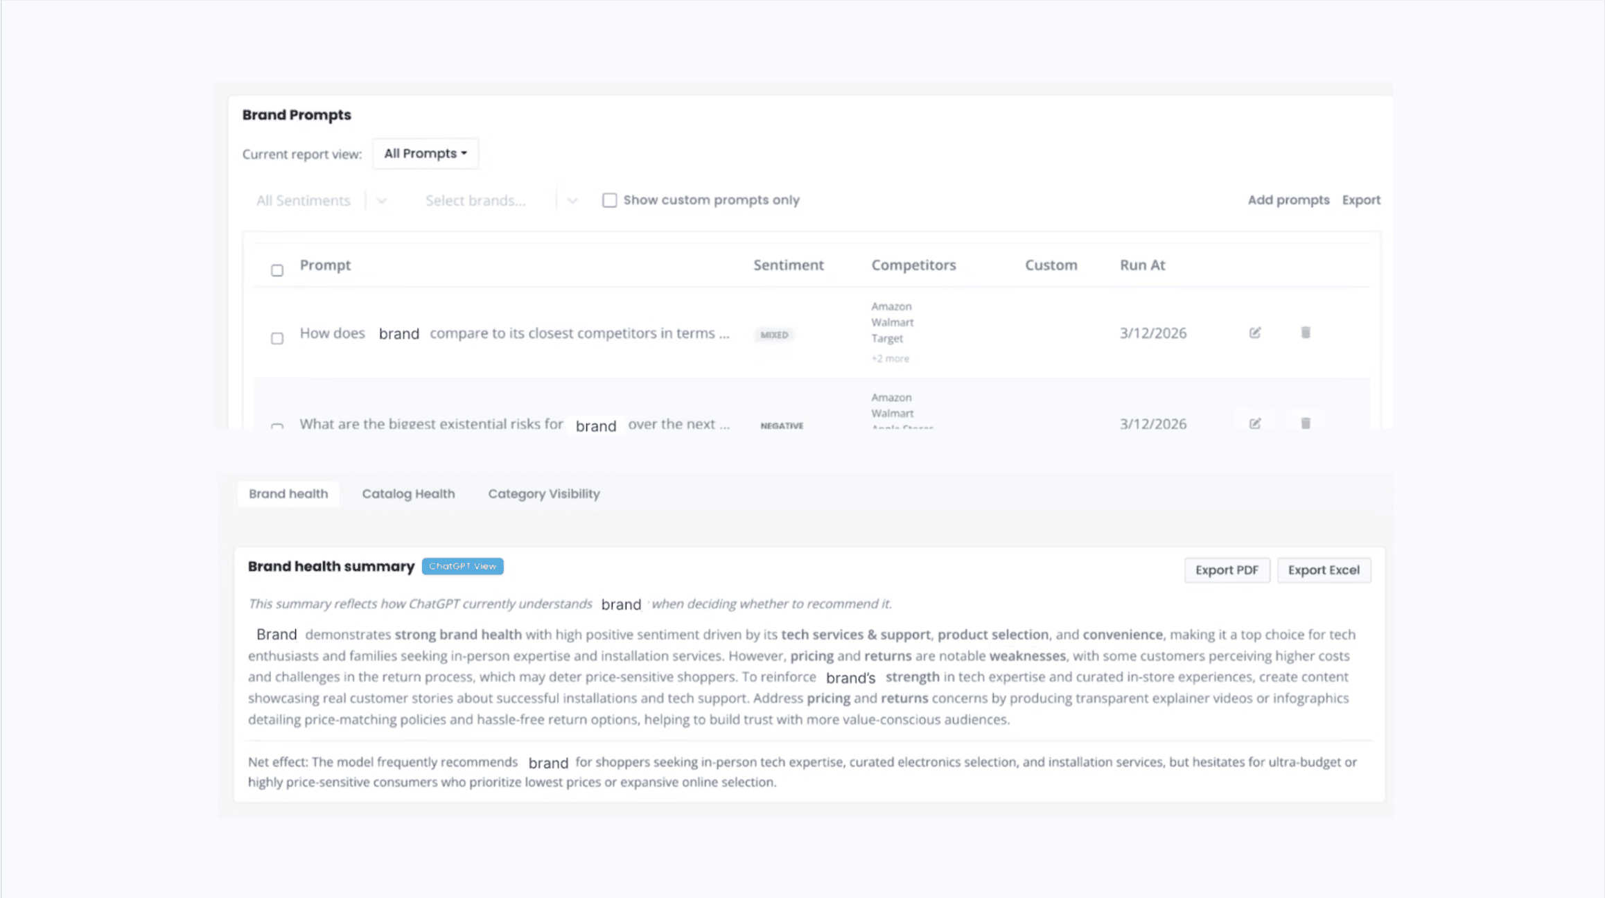Switch to the Catalog Health tab
The width and height of the screenshot is (1605, 898).
[x=408, y=494]
